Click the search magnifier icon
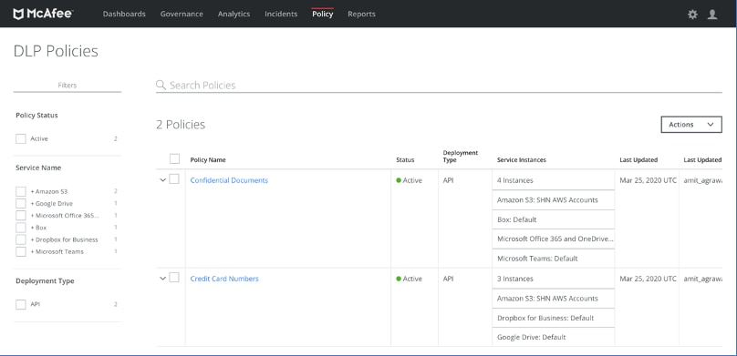This screenshot has width=737, height=356. point(161,85)
